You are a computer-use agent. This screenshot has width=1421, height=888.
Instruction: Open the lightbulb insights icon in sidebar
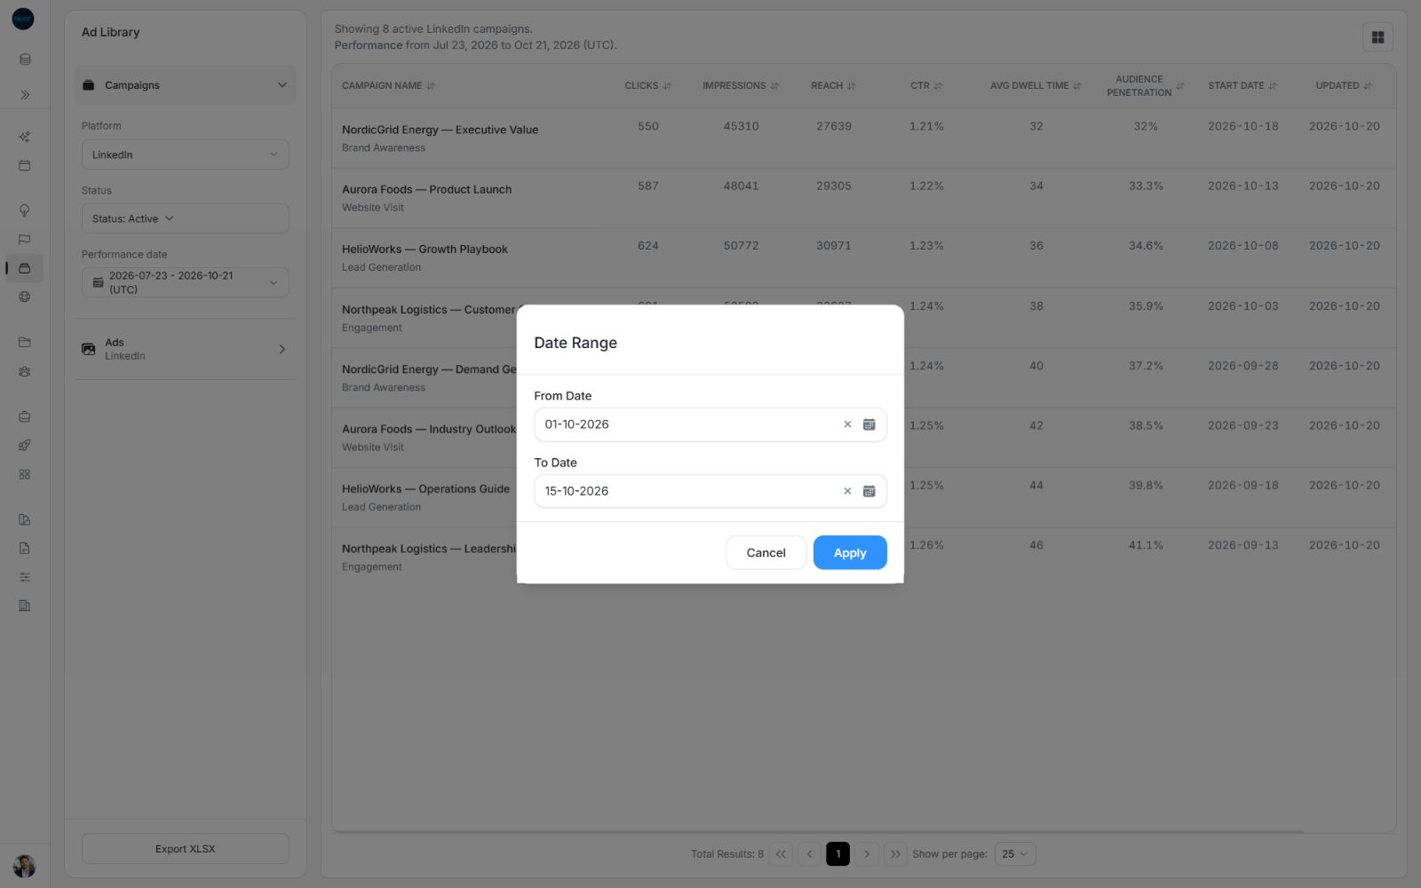coord(25,210)
